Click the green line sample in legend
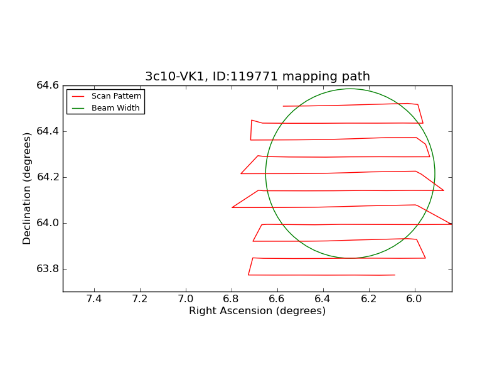 (78, 108)
